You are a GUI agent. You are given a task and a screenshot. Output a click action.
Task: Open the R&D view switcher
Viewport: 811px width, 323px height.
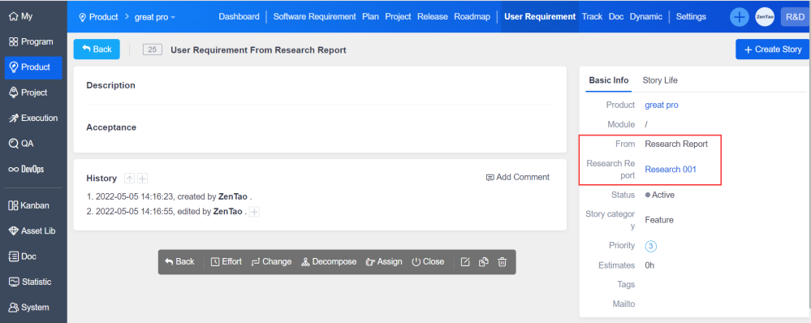[795, 17]
